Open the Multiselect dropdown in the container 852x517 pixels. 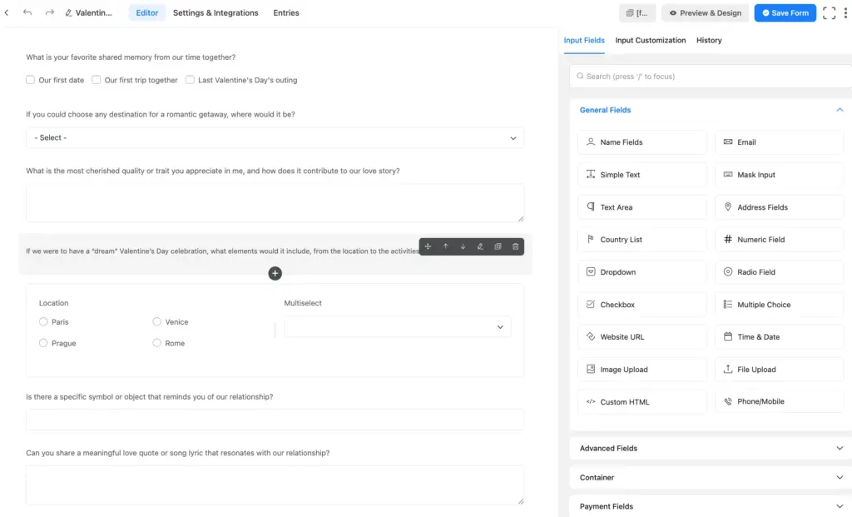click(397, 327)
